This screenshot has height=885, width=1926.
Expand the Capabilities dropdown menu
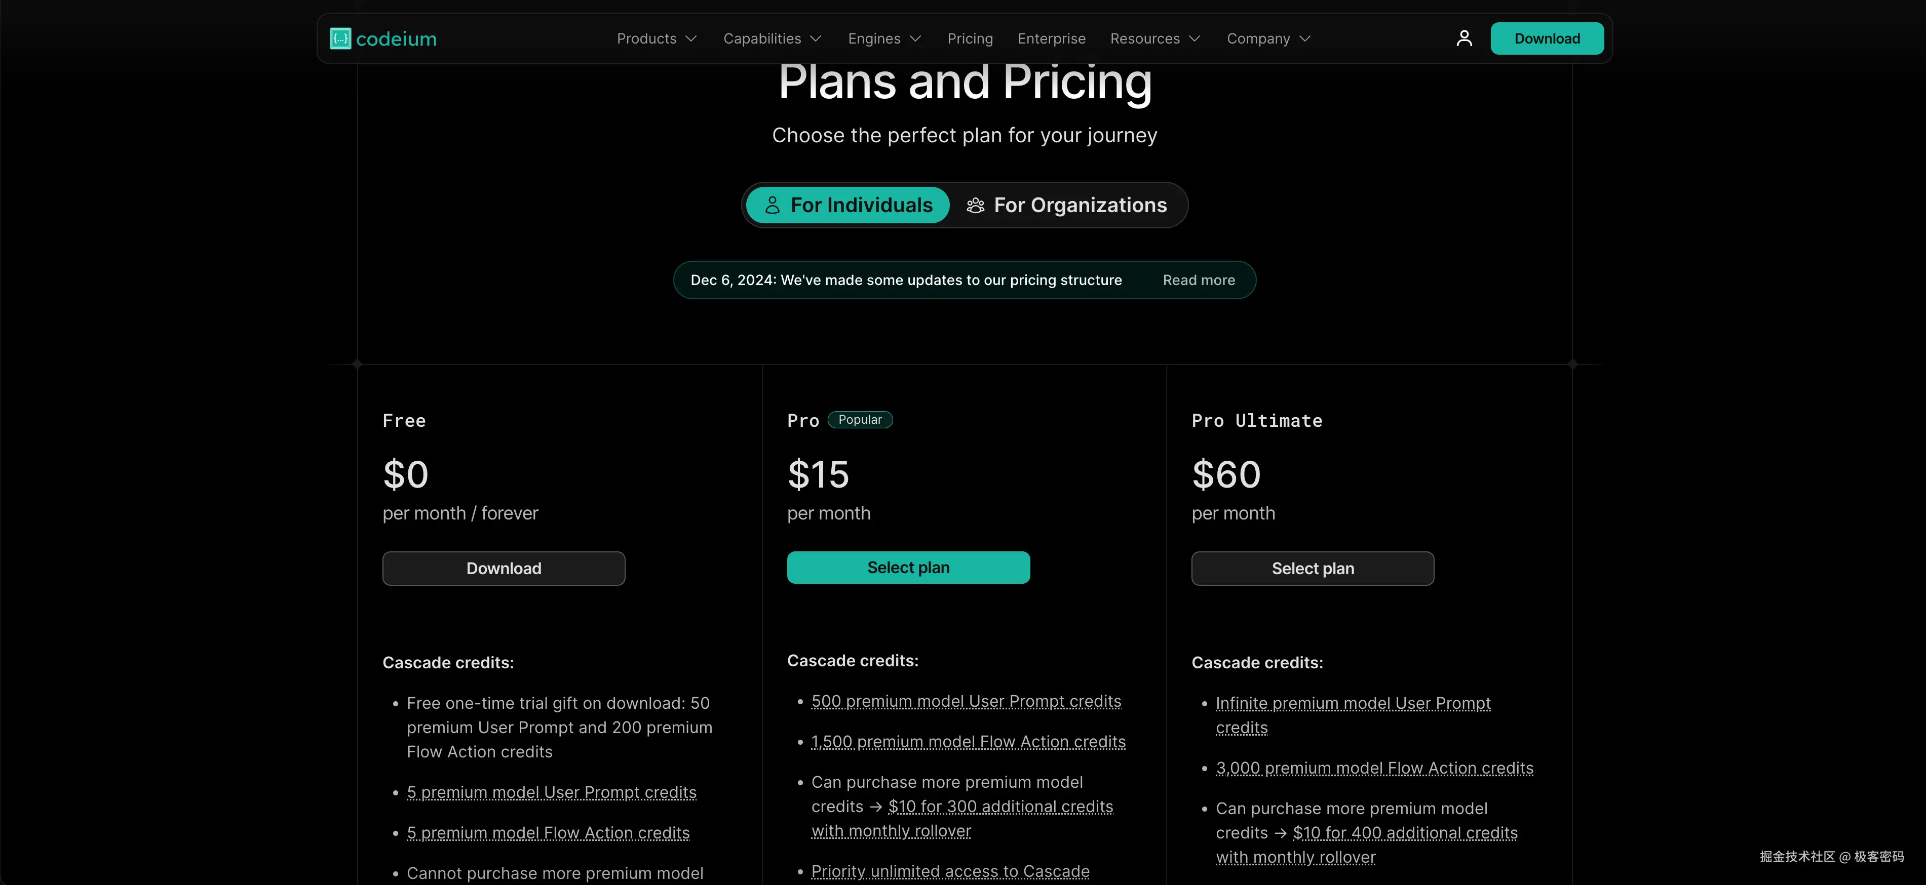click(772, 39)
